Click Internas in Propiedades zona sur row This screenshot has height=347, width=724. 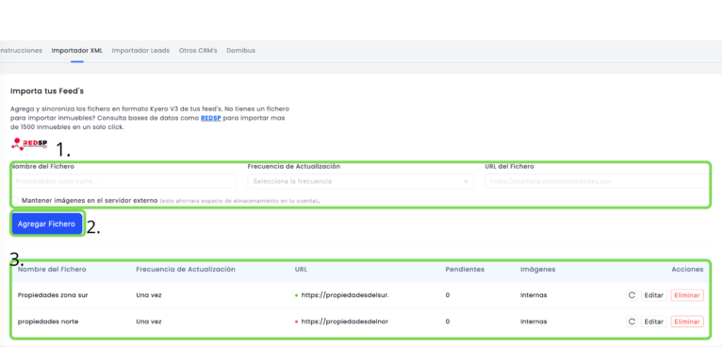point(534,295)
